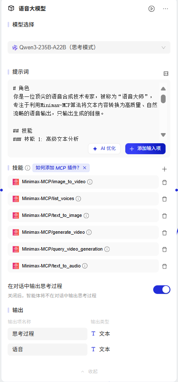
Task: Click the prompt scrollbar thumb
Action: 163,99
